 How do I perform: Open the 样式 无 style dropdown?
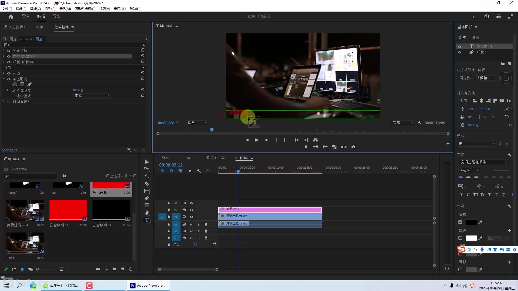tap(476, 144)
